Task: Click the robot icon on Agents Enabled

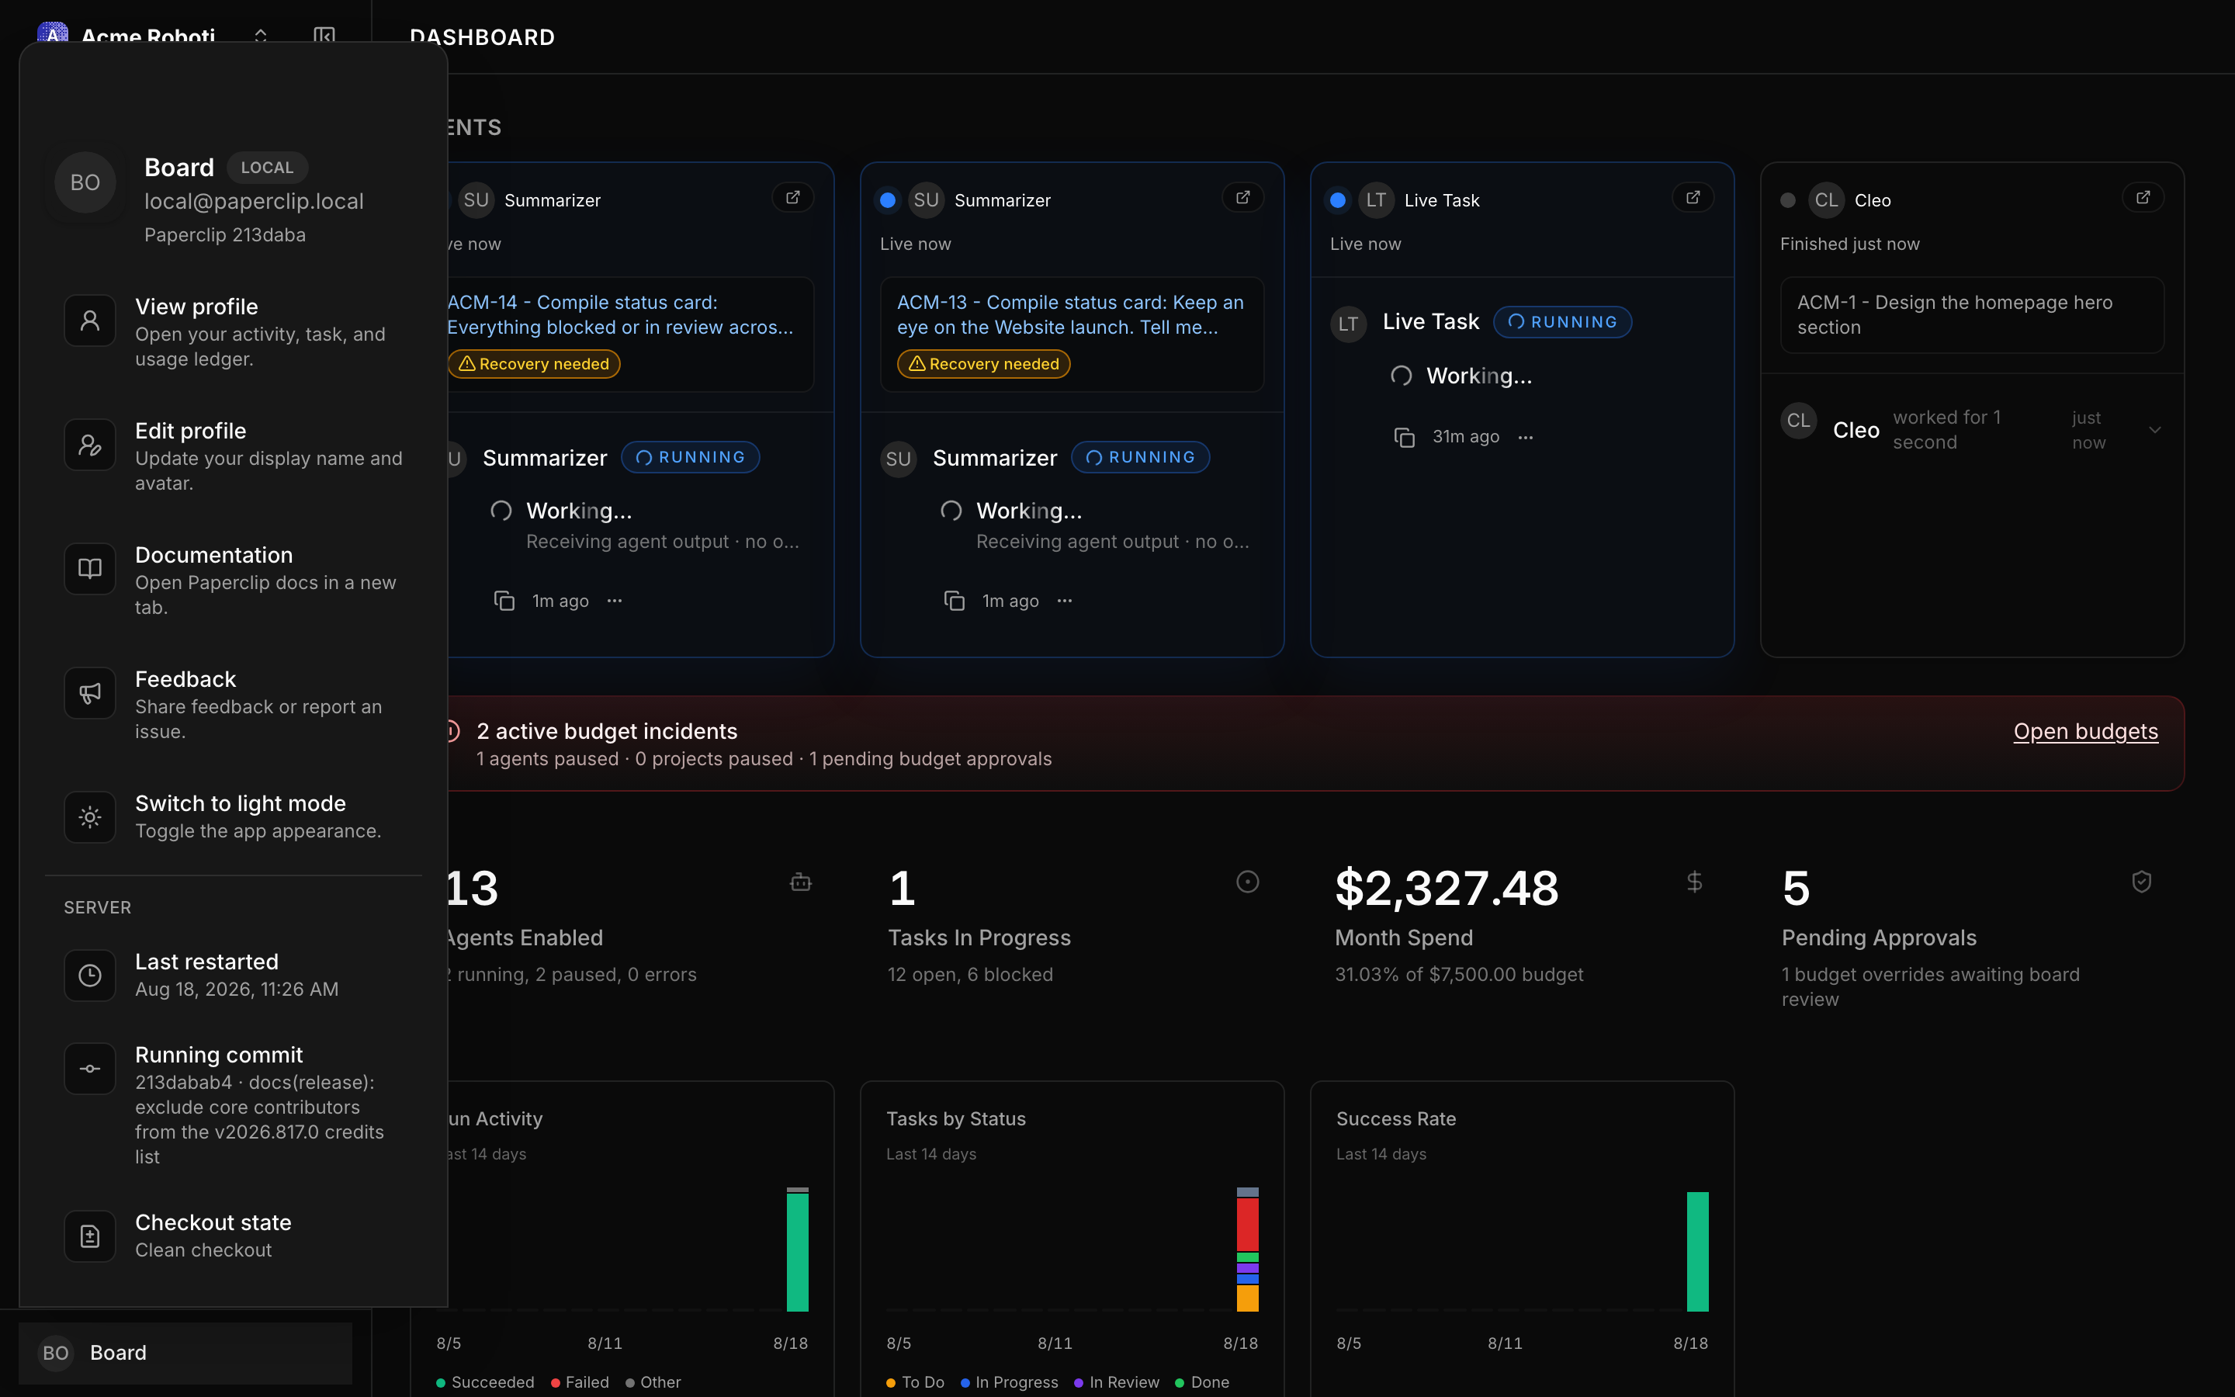Action: pos(801,882)
